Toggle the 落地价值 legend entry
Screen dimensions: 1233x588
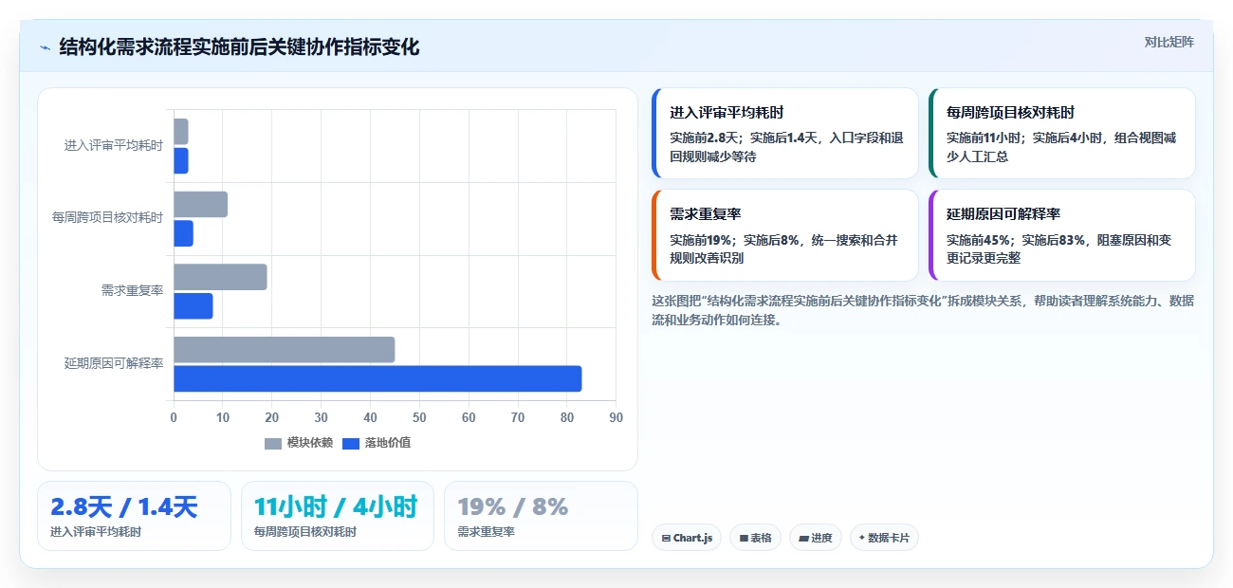coord(377,443)
